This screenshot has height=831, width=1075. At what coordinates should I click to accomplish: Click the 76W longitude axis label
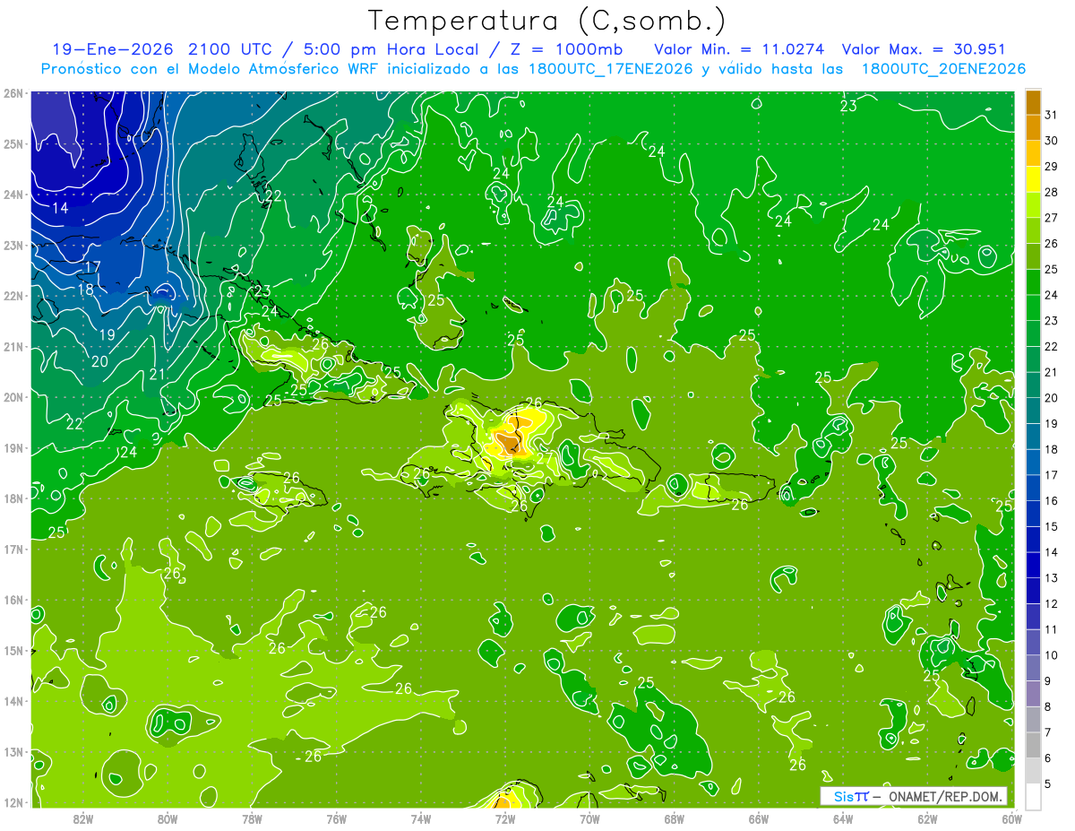pyautogui.click(x=337, y=818)
